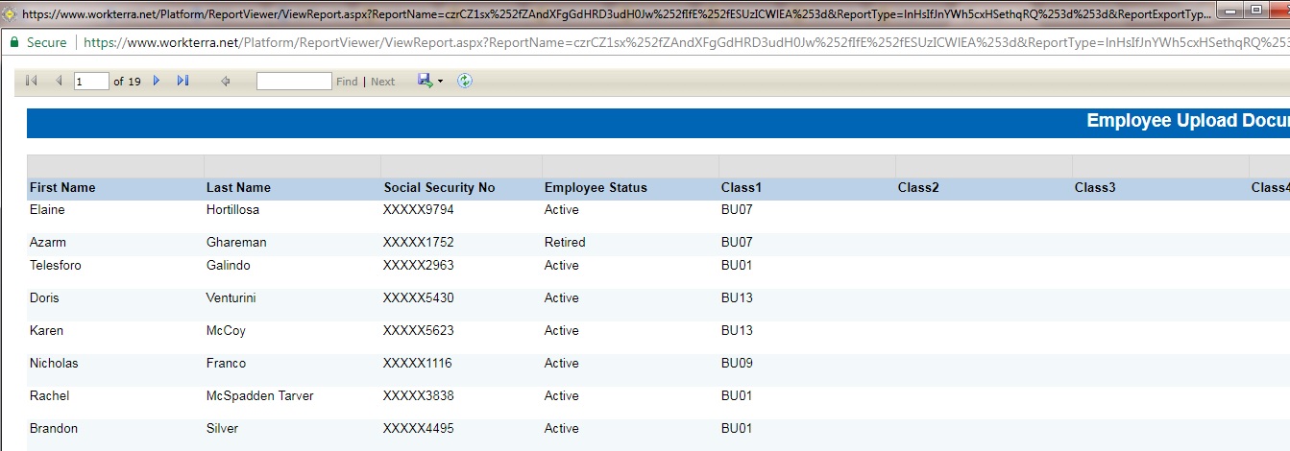Click the Social Security No header

[439, 188]
